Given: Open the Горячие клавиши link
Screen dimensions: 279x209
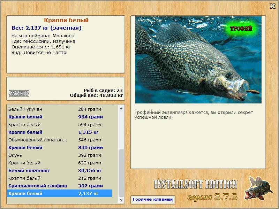Looking at the screenshot, I should [x=153, y=199].
